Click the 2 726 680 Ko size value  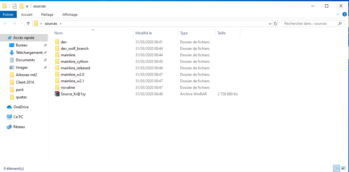[228, 94]
